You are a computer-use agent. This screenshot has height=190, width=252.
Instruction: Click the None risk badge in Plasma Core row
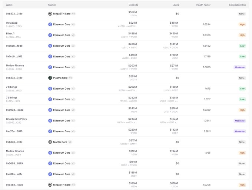click(x=242, y=78)
